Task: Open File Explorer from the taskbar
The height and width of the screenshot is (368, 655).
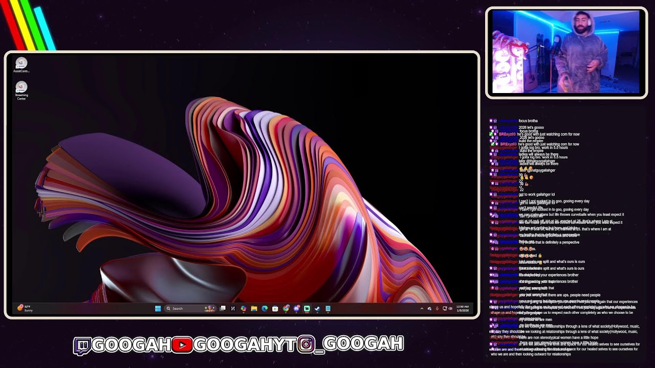Action: [x=254, y=308]
